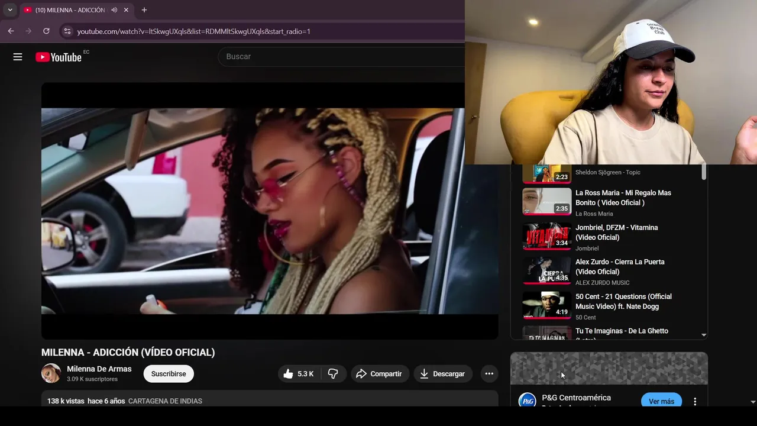This screenshot has width=757, height=426.
Task: Open the three-dot more actions menu
Action: [489, 374]
